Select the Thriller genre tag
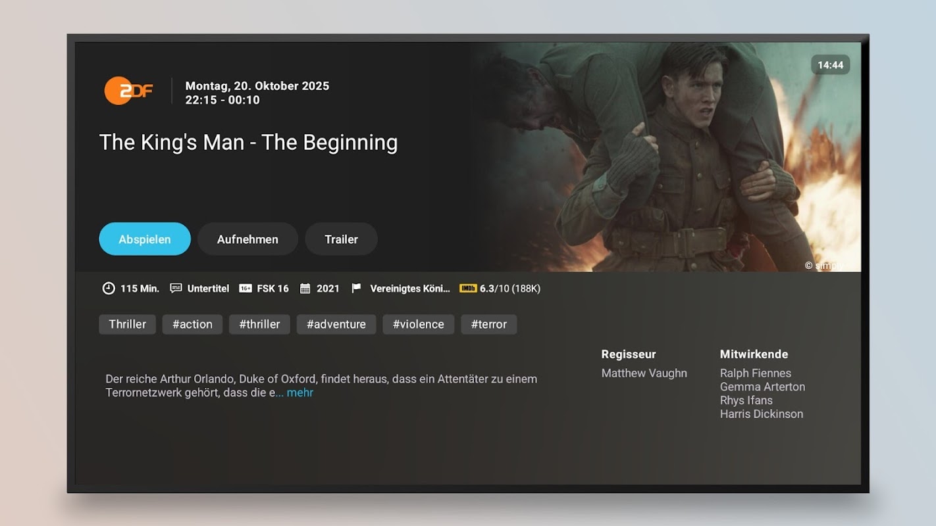This screenshot has width=936, height=526. click(x=128, y=324)
